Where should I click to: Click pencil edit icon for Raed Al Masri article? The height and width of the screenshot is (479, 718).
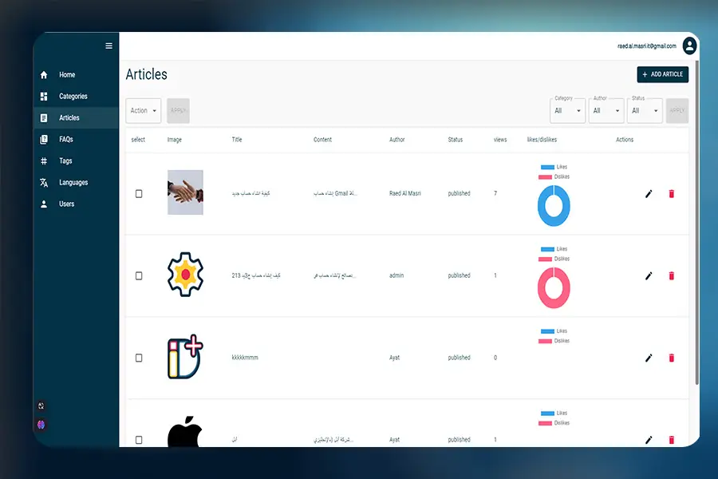tap(649, 193)
